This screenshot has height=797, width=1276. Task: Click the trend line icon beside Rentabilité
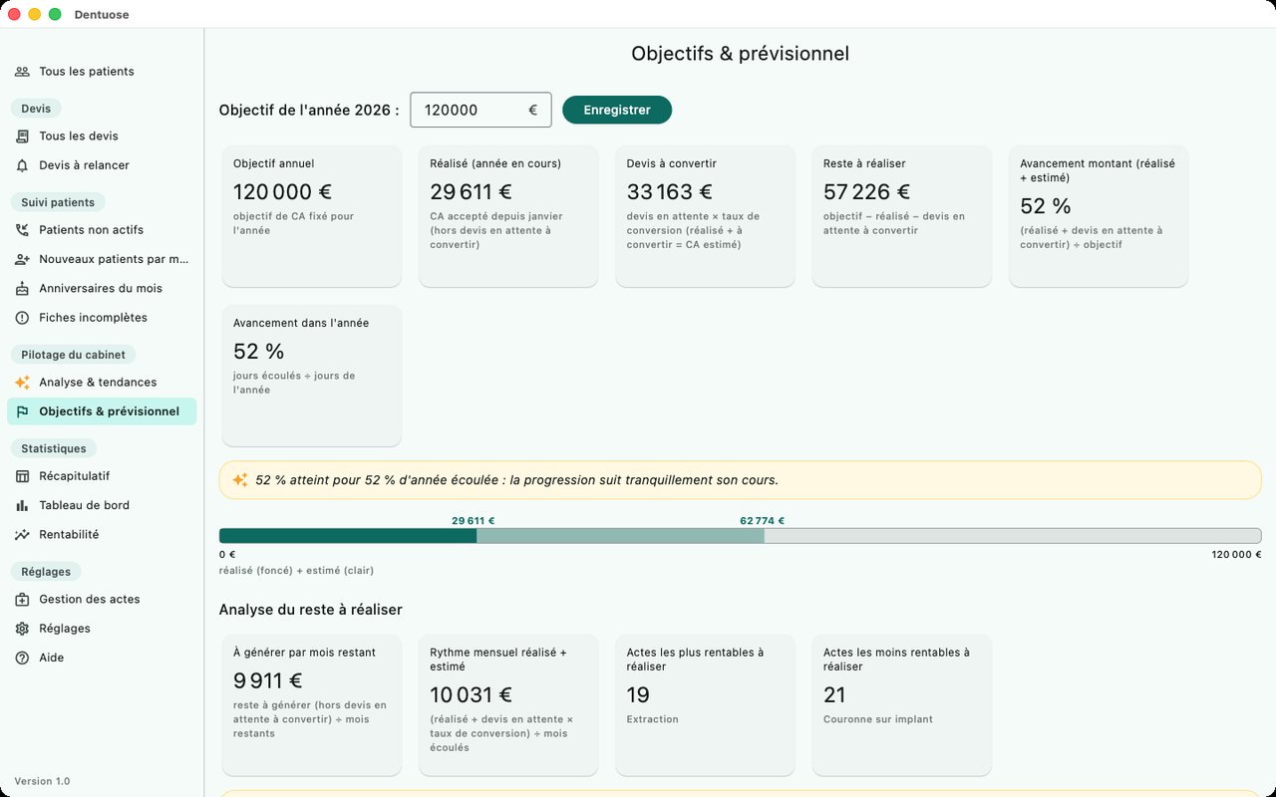pyautogui.click(x=22, y=535)
